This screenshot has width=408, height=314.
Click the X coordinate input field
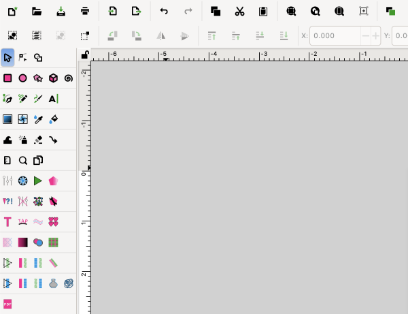(x=335, y=35)
